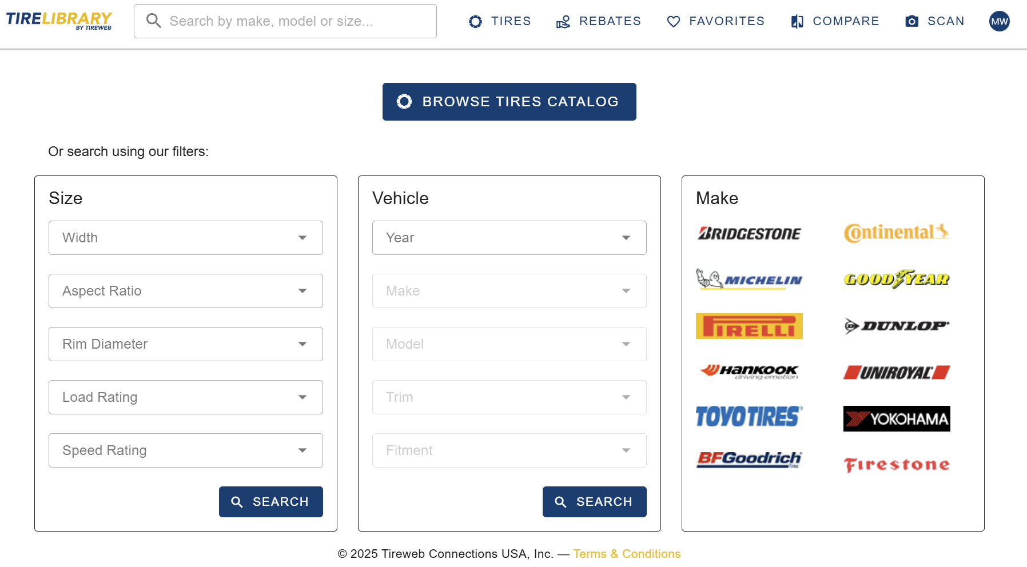Focus the make, model or size search field
Image resolution: width=1027 pixels, height=567 pixels.
pos(285,21)
